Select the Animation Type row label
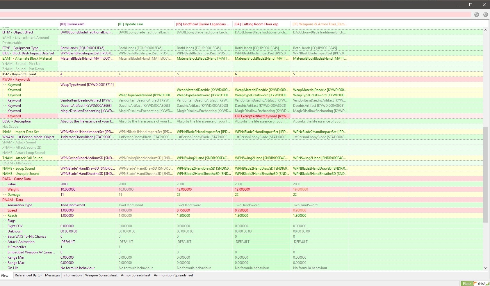The width and height of the screenshot is (490, 286). pyautogui.click(x=20, y=205)
